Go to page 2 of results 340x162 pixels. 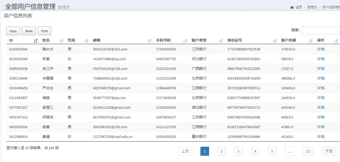pyautogui.click(x=221, y=151)
